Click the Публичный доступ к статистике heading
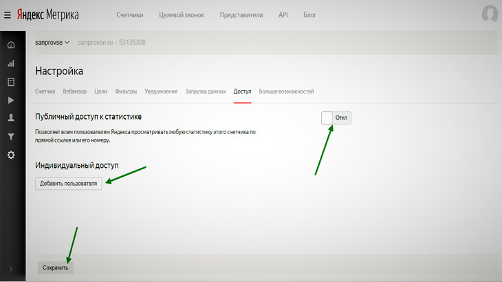 point(88,116)
